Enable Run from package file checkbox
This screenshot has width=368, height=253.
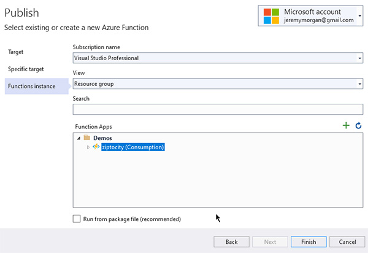77,219
